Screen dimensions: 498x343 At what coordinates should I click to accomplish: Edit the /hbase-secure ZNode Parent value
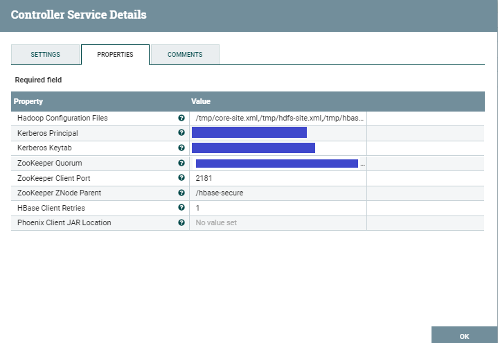(277, 193)
